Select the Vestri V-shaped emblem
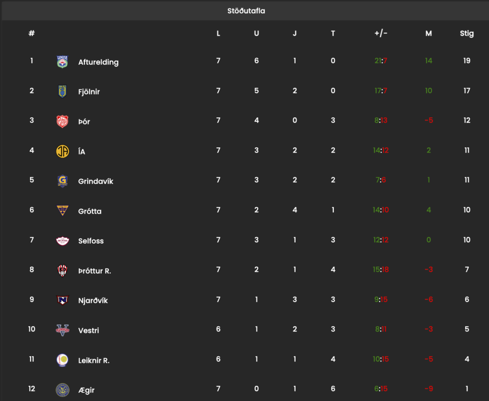The width and height of the screenshot is (489, 401). [63, 330]
